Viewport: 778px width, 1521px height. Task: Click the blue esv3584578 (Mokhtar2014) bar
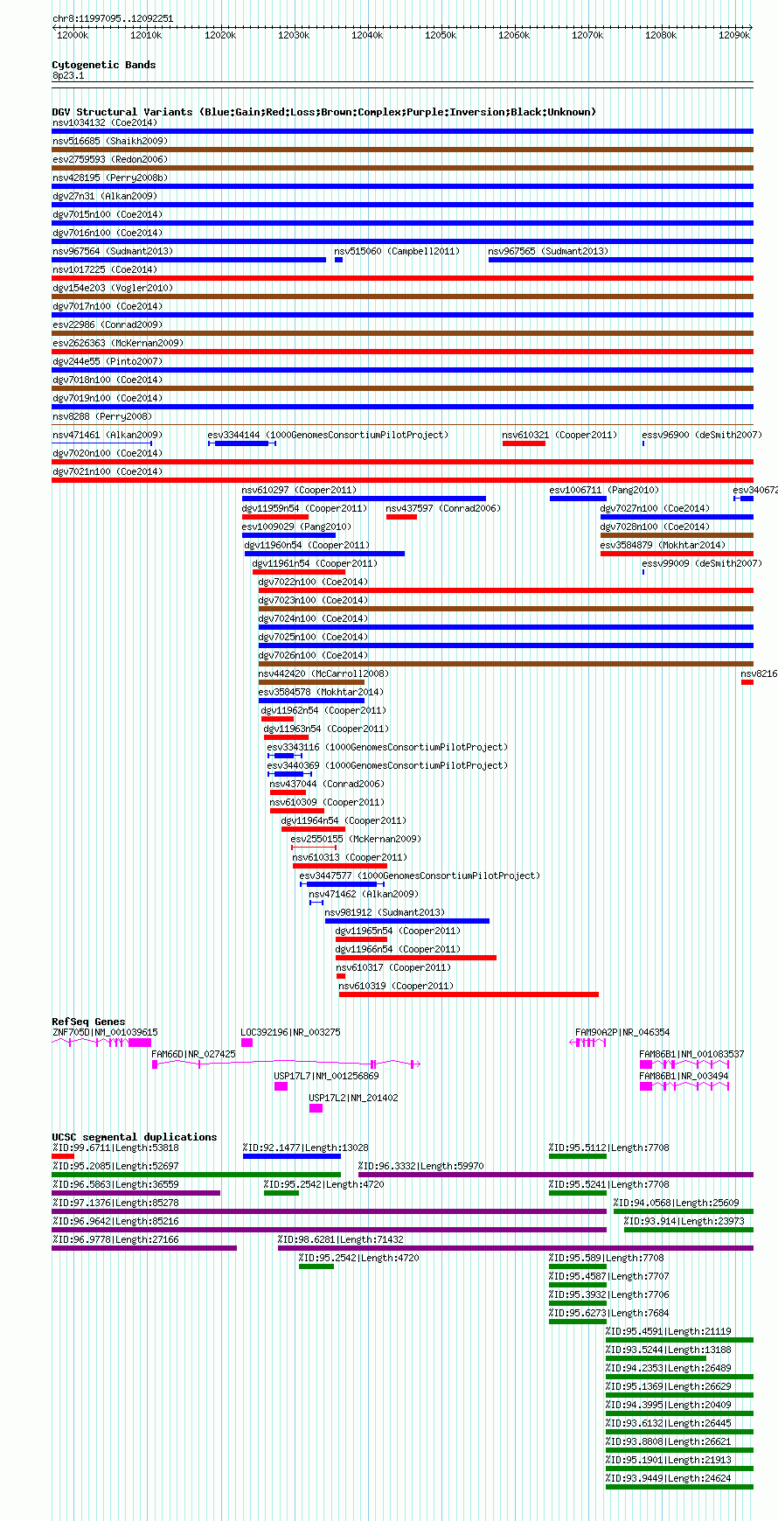[311, 701]
